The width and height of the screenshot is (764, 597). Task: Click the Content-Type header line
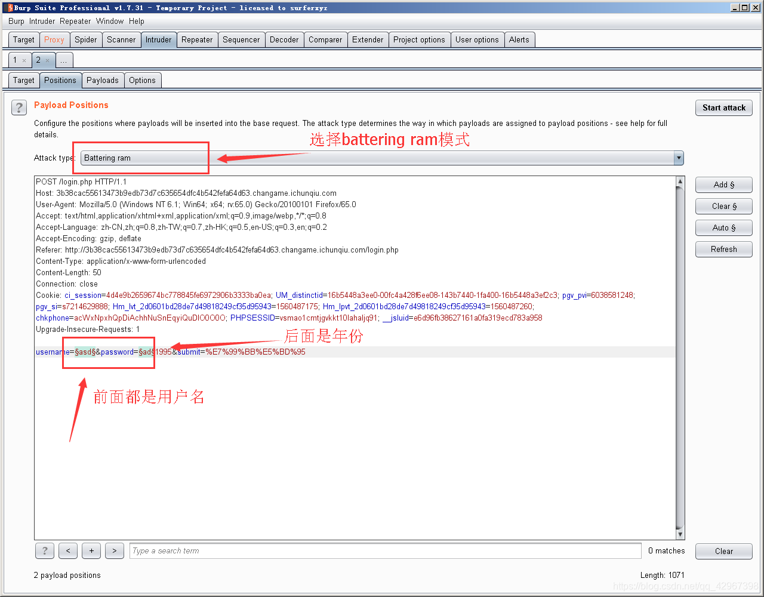pos(121,261)
